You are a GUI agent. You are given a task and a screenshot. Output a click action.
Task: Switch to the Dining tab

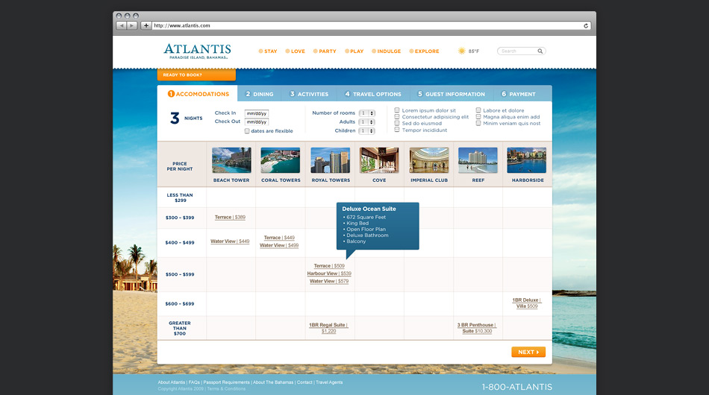pyautogui.click(x=259, y=94)
